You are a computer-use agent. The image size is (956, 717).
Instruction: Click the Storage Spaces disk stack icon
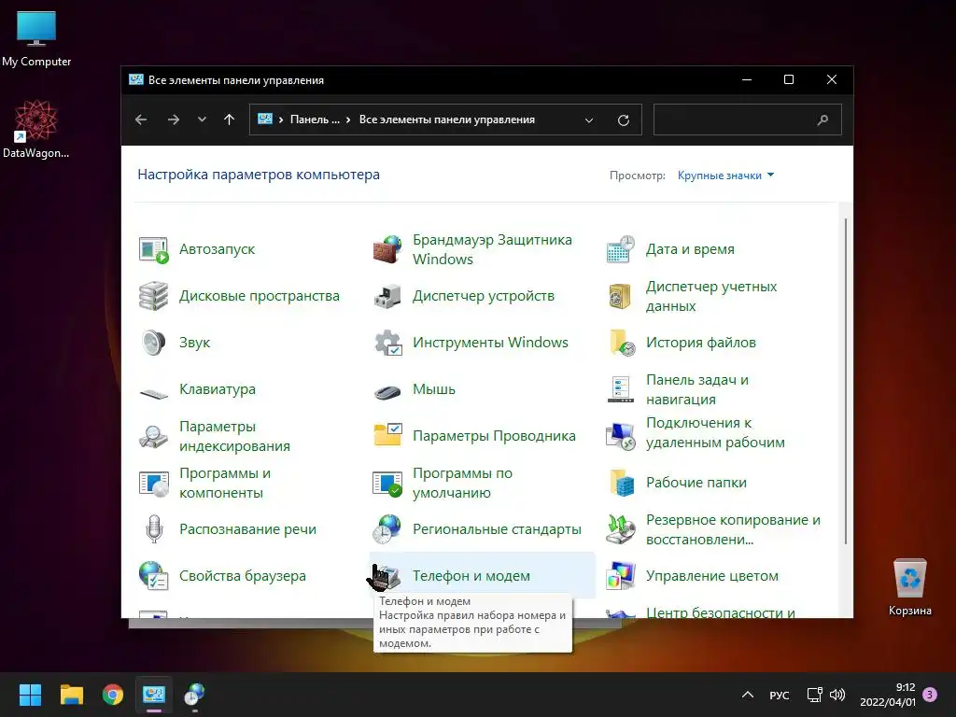pos(153,296)
